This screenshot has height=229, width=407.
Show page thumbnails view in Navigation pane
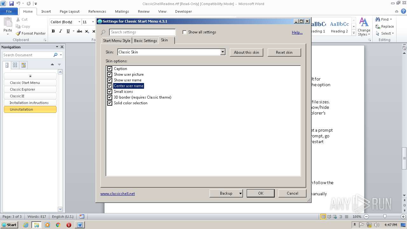pos(15,65)
